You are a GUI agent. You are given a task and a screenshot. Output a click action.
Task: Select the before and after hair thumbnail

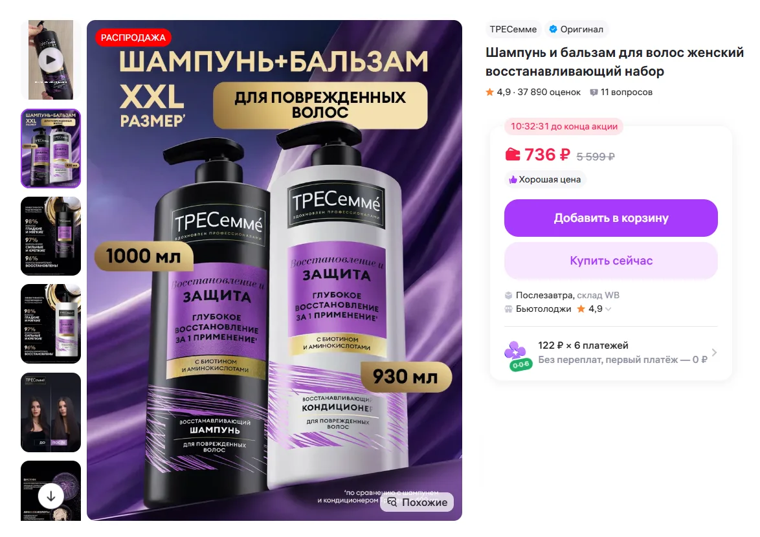click(x=51, y=412)
